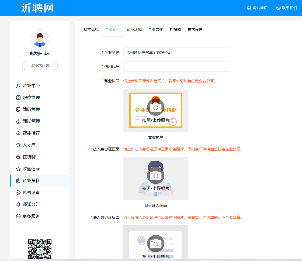This screenshot has height=261, width=302.
Task: Click the 通知公告 bell icon
Action: pyautogui.click(x=18, y=204)
